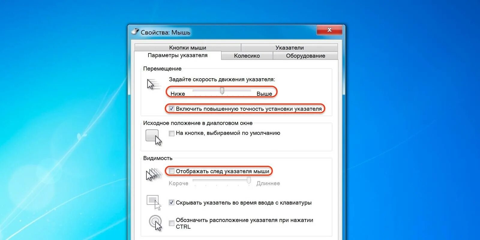480x240 pixels.
Task: Click the pointer trail length slider handle
Action: tap(249, 180)
